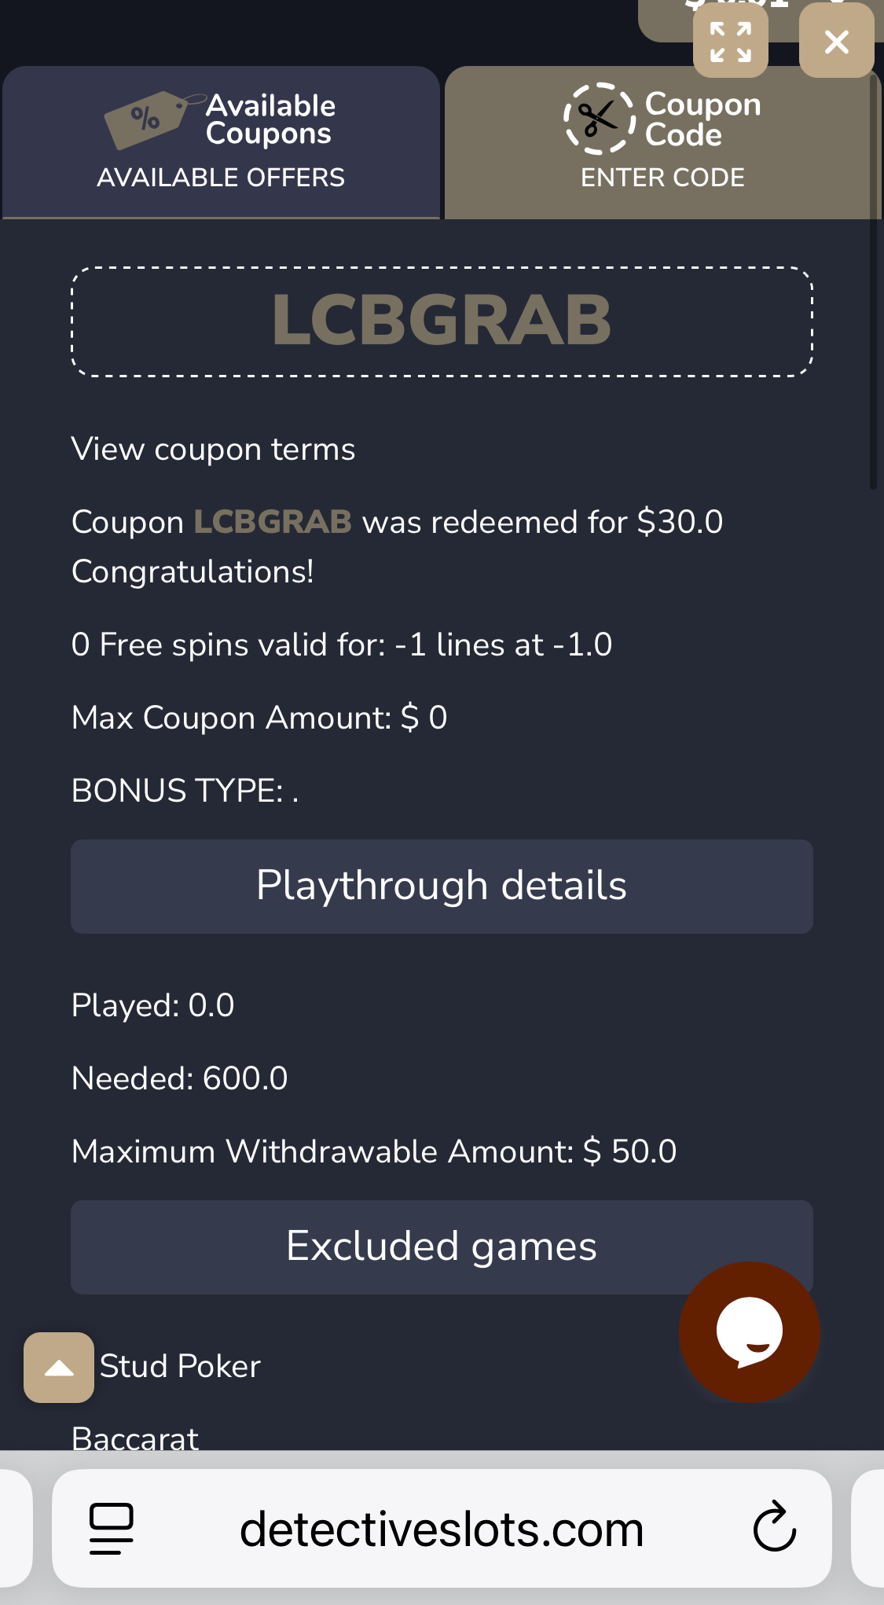This screenshot has height=1605, width=884.
Task: Open the live chat bubble
Action: (749, 1331)
